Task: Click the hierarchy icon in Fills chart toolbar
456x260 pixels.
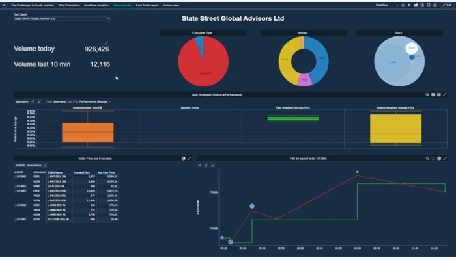Action: click(213, 165)
